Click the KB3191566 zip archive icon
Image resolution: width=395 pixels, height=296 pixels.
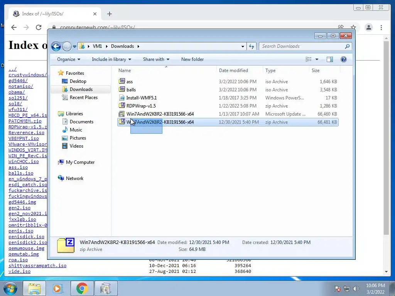tap(122, 122)
